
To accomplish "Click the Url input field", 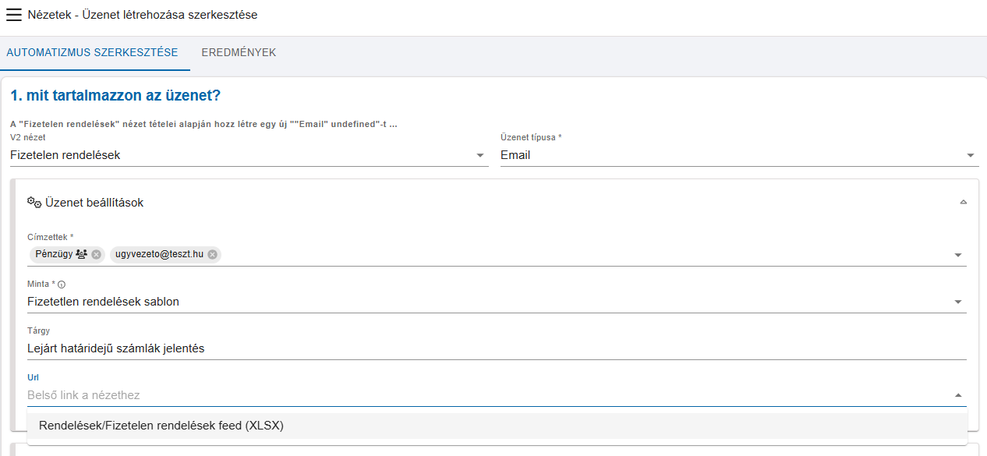I will (x=487, y=395).
